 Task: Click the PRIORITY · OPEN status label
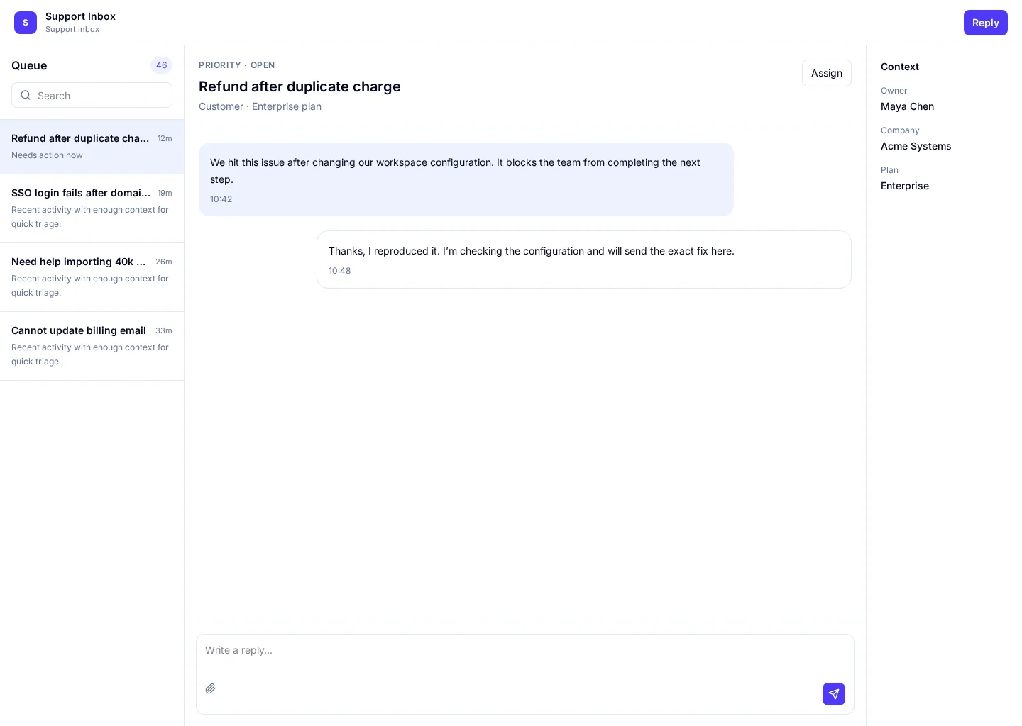tap(236, 65)
